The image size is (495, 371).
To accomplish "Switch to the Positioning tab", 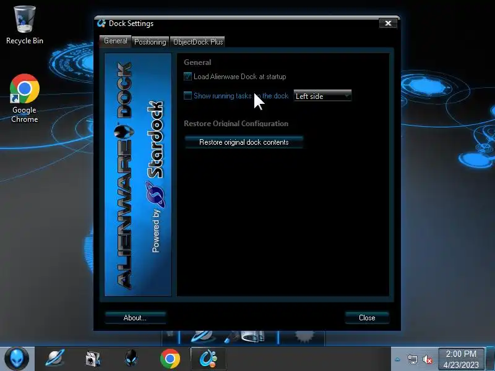I will coord(150,42).
